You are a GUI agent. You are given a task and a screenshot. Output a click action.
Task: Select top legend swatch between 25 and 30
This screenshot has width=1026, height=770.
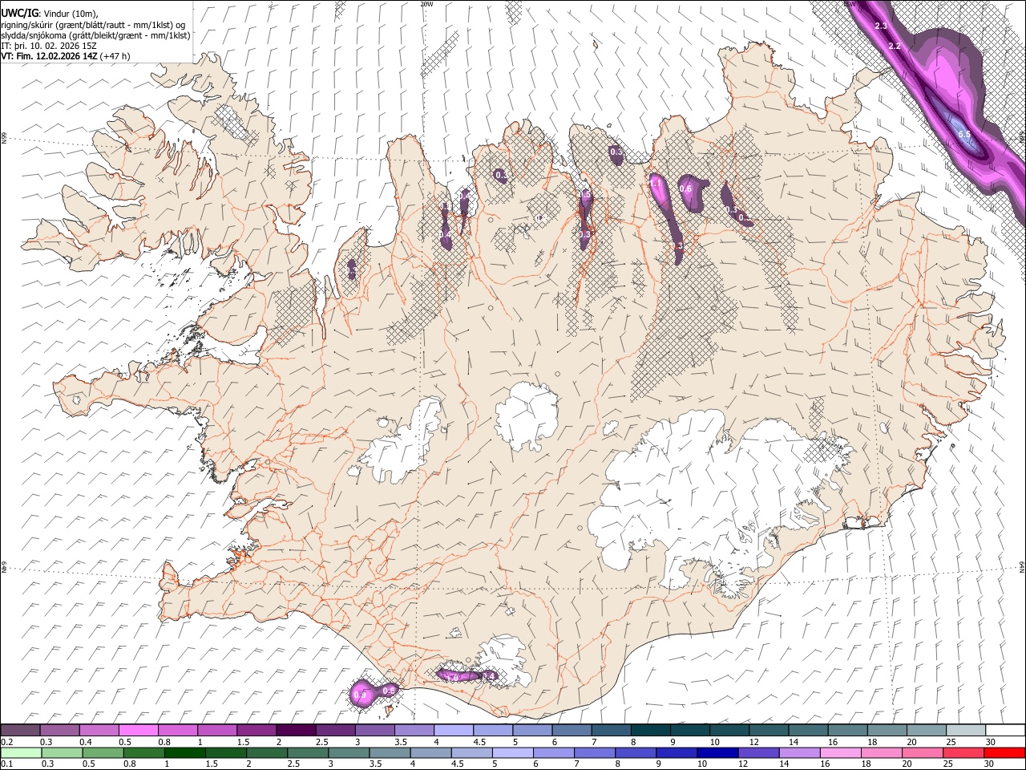coord(966,730)
